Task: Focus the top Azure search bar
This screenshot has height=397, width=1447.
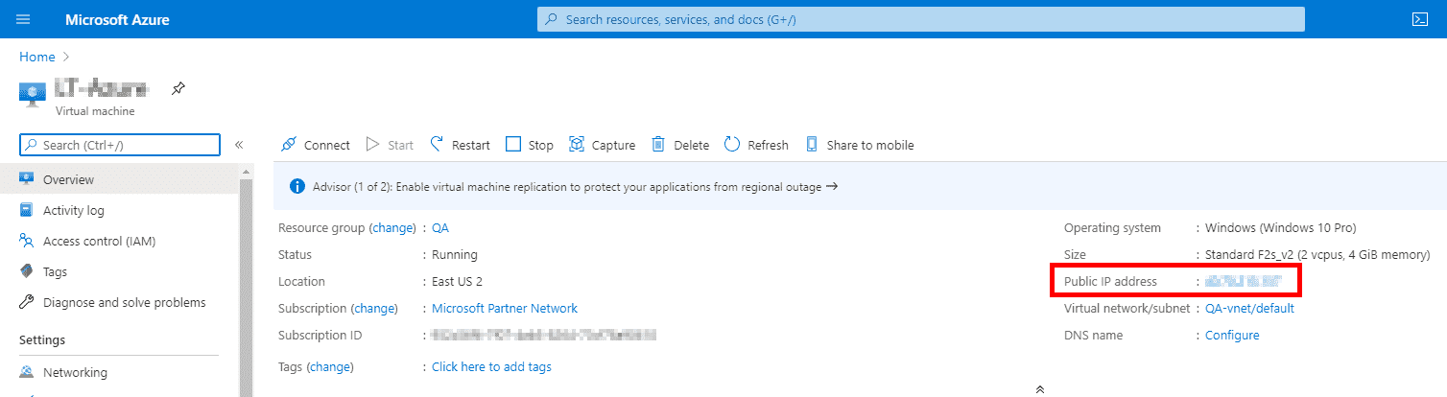Action: coord(920,19)
